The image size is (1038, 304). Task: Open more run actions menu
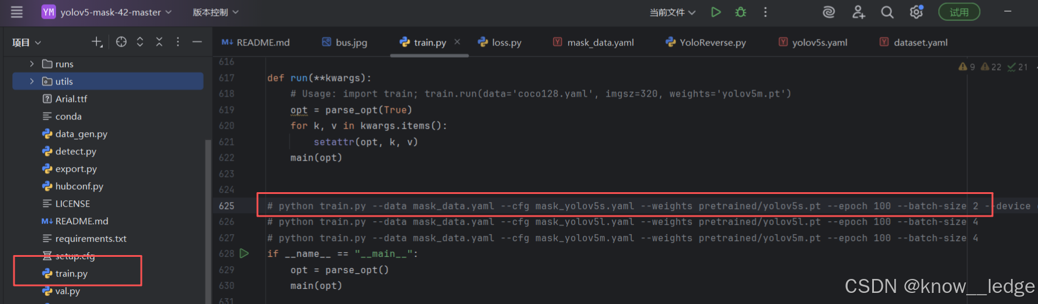(x=765, y=12)
